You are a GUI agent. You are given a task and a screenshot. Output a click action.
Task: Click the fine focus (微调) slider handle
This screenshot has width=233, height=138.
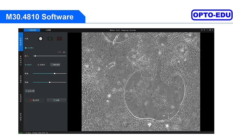coord(50,82)
